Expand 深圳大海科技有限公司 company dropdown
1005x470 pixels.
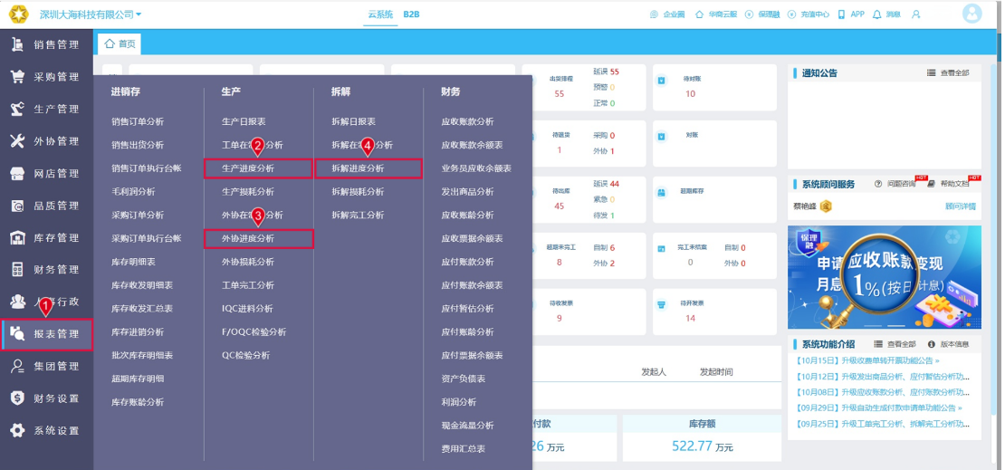pos(91,14)
